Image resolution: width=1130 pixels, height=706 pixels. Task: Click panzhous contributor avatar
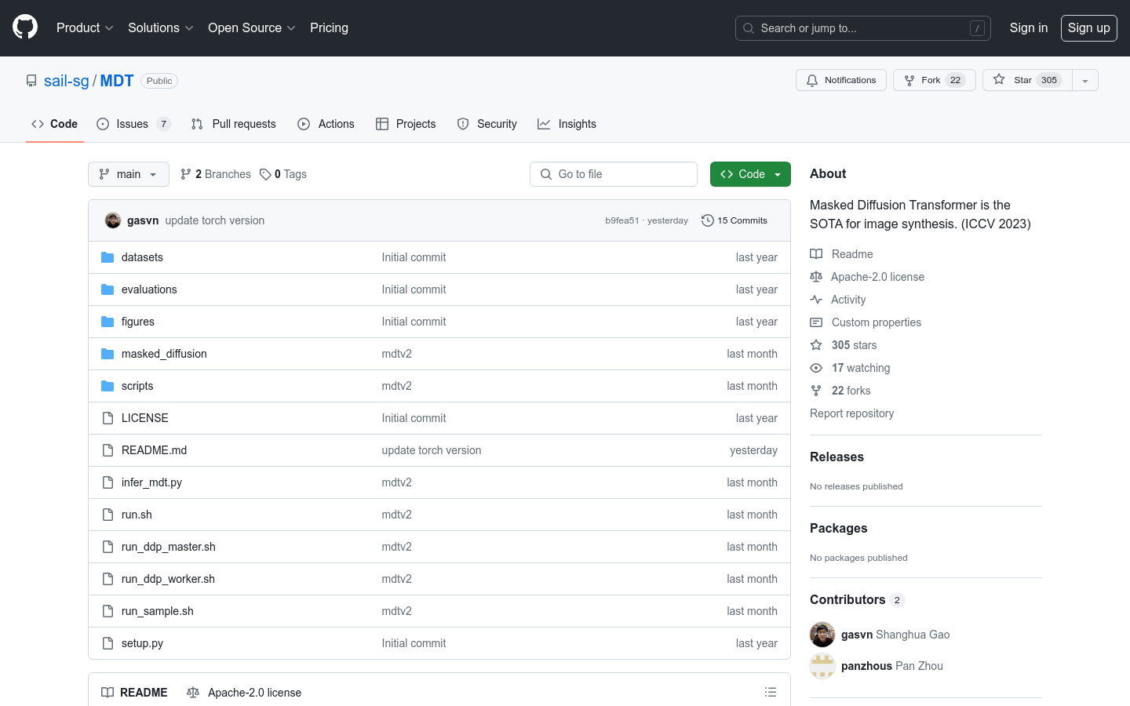tap(822, 666)
